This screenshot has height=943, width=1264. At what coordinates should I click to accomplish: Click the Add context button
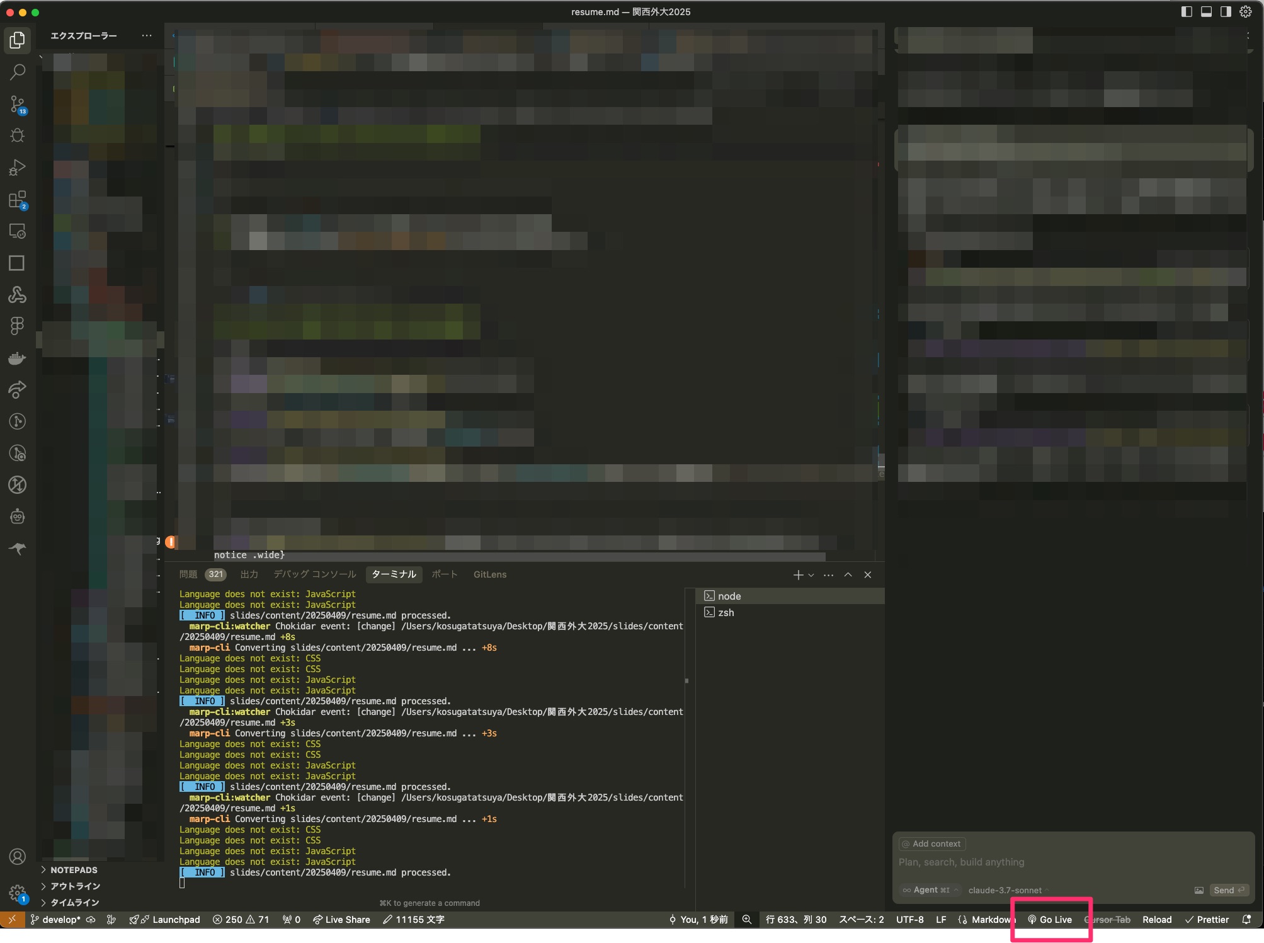[x=931, y=844]
